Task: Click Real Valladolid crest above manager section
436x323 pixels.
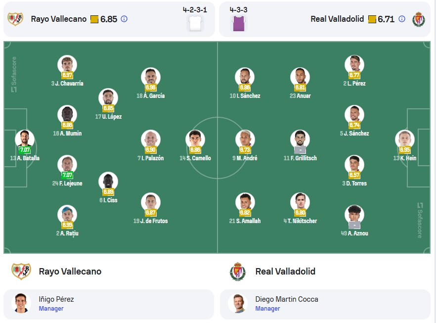Action: click(238, 272)
